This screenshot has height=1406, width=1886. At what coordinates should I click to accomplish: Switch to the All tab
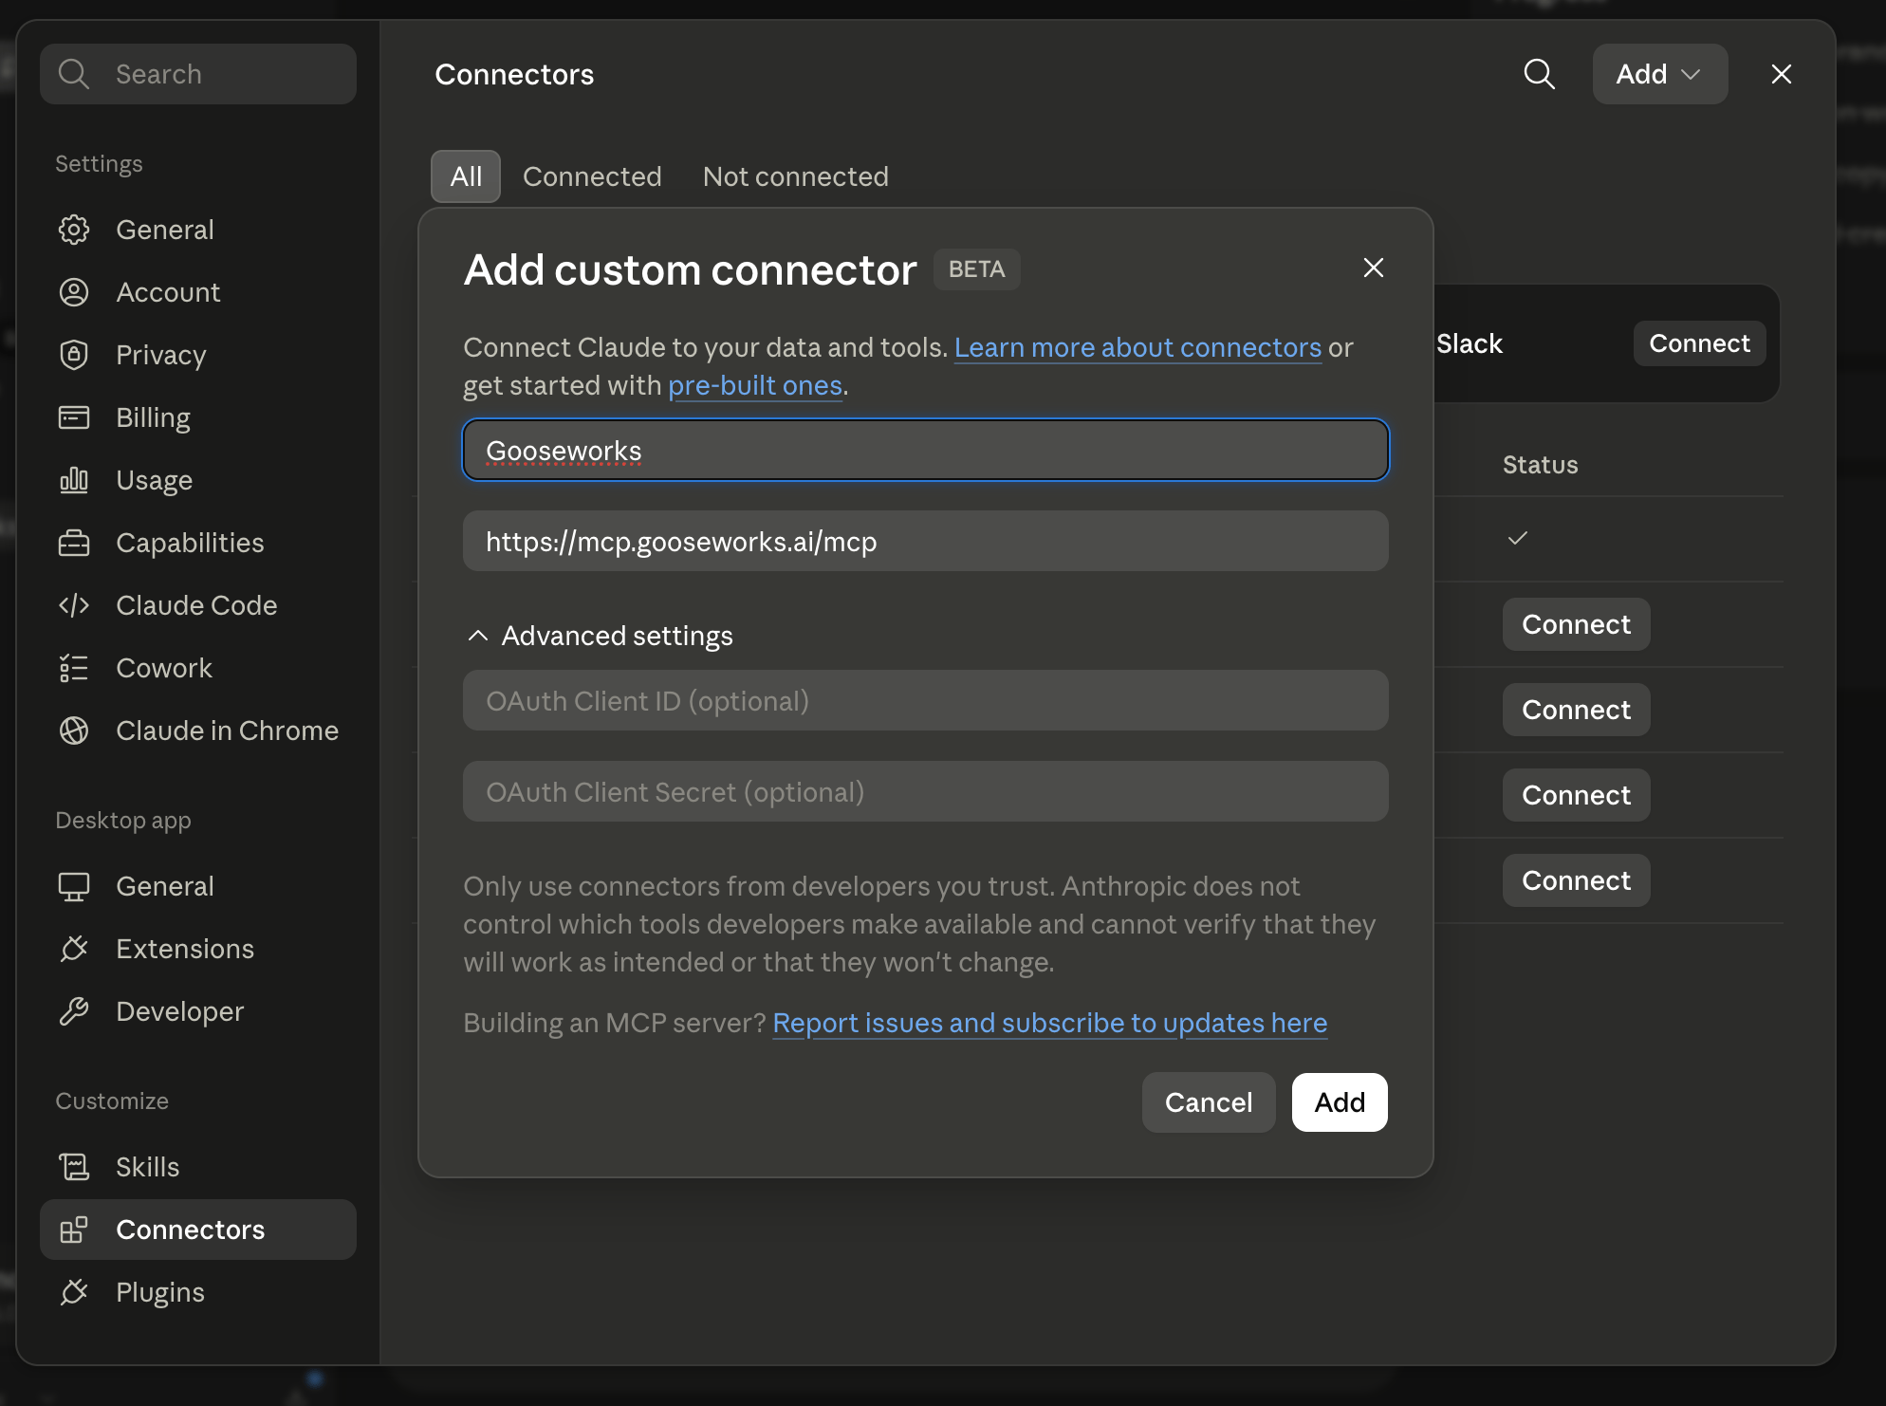[x=466, y=176]
